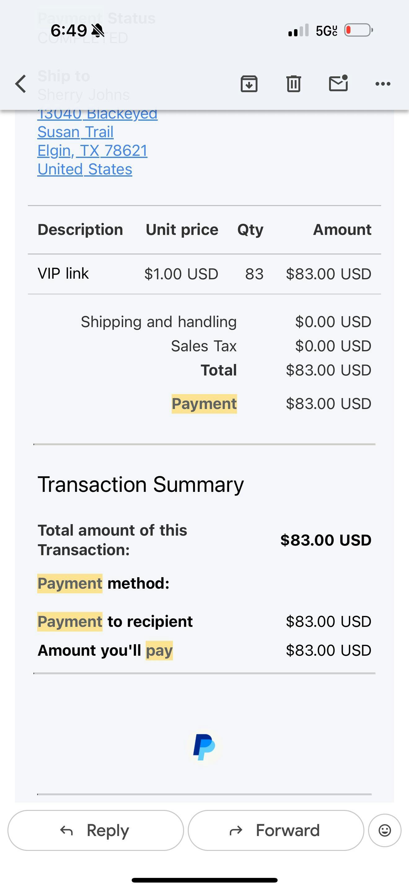Viewport: 409px width, 890px height.
Task: Tap the Payment to recipient row
Action: click(x=115, y=622)
